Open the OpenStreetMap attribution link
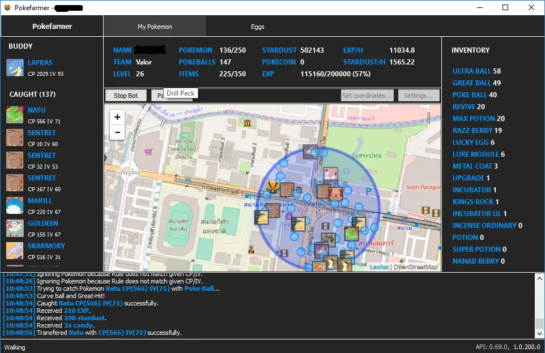 click(415, 267)
